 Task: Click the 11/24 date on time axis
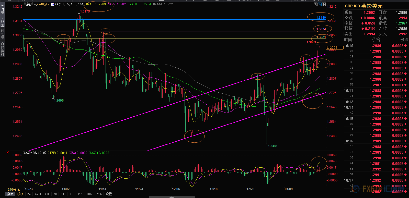click(x=139, y=189)
